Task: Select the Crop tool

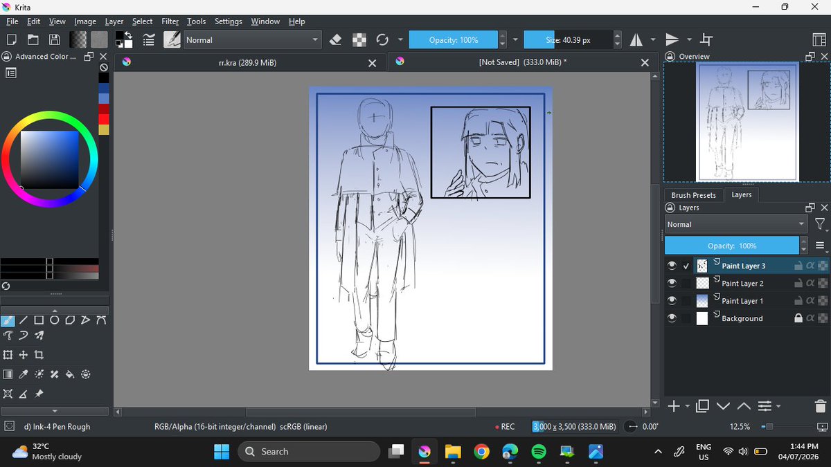Action: 39,355
